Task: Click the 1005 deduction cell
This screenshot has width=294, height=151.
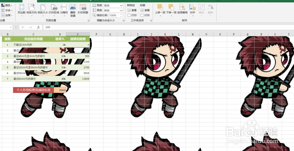Action: point(78,62)
